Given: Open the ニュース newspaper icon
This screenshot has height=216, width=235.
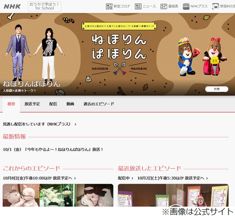Looking at the screenshot, I should tap(138, 7).
